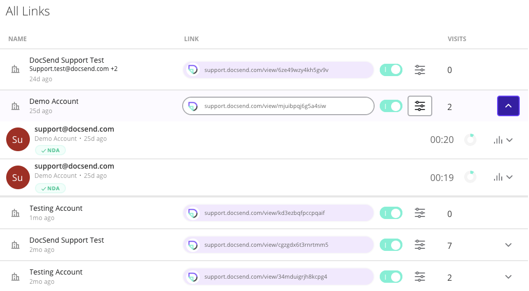Image resolution: width=529 pixels, height=291 pixels.
Task: Sort by the NAME column header
Action: [x=17, y=39]
